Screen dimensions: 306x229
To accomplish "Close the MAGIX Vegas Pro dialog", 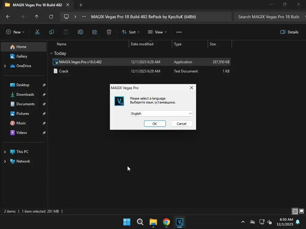I will pos(192,88).
